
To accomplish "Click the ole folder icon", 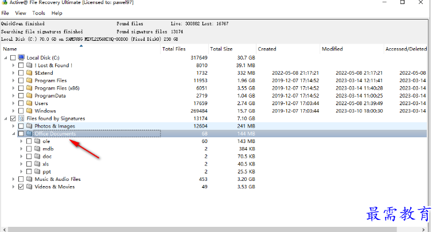I will [x=37, y=141].
